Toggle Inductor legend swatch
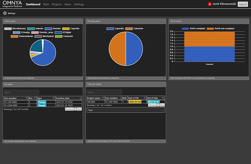The height and width of the screenshot is (164, 251). tap(31, 29)
